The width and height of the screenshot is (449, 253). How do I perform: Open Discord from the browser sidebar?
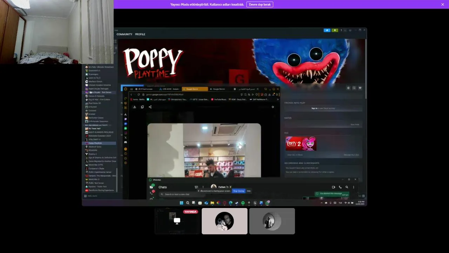tap(126, 142)
